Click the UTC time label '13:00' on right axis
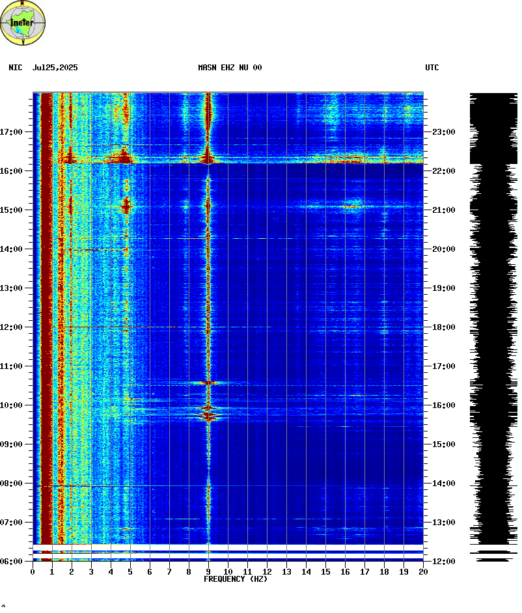The image size is (522, 613). click(x=444, y=523)
